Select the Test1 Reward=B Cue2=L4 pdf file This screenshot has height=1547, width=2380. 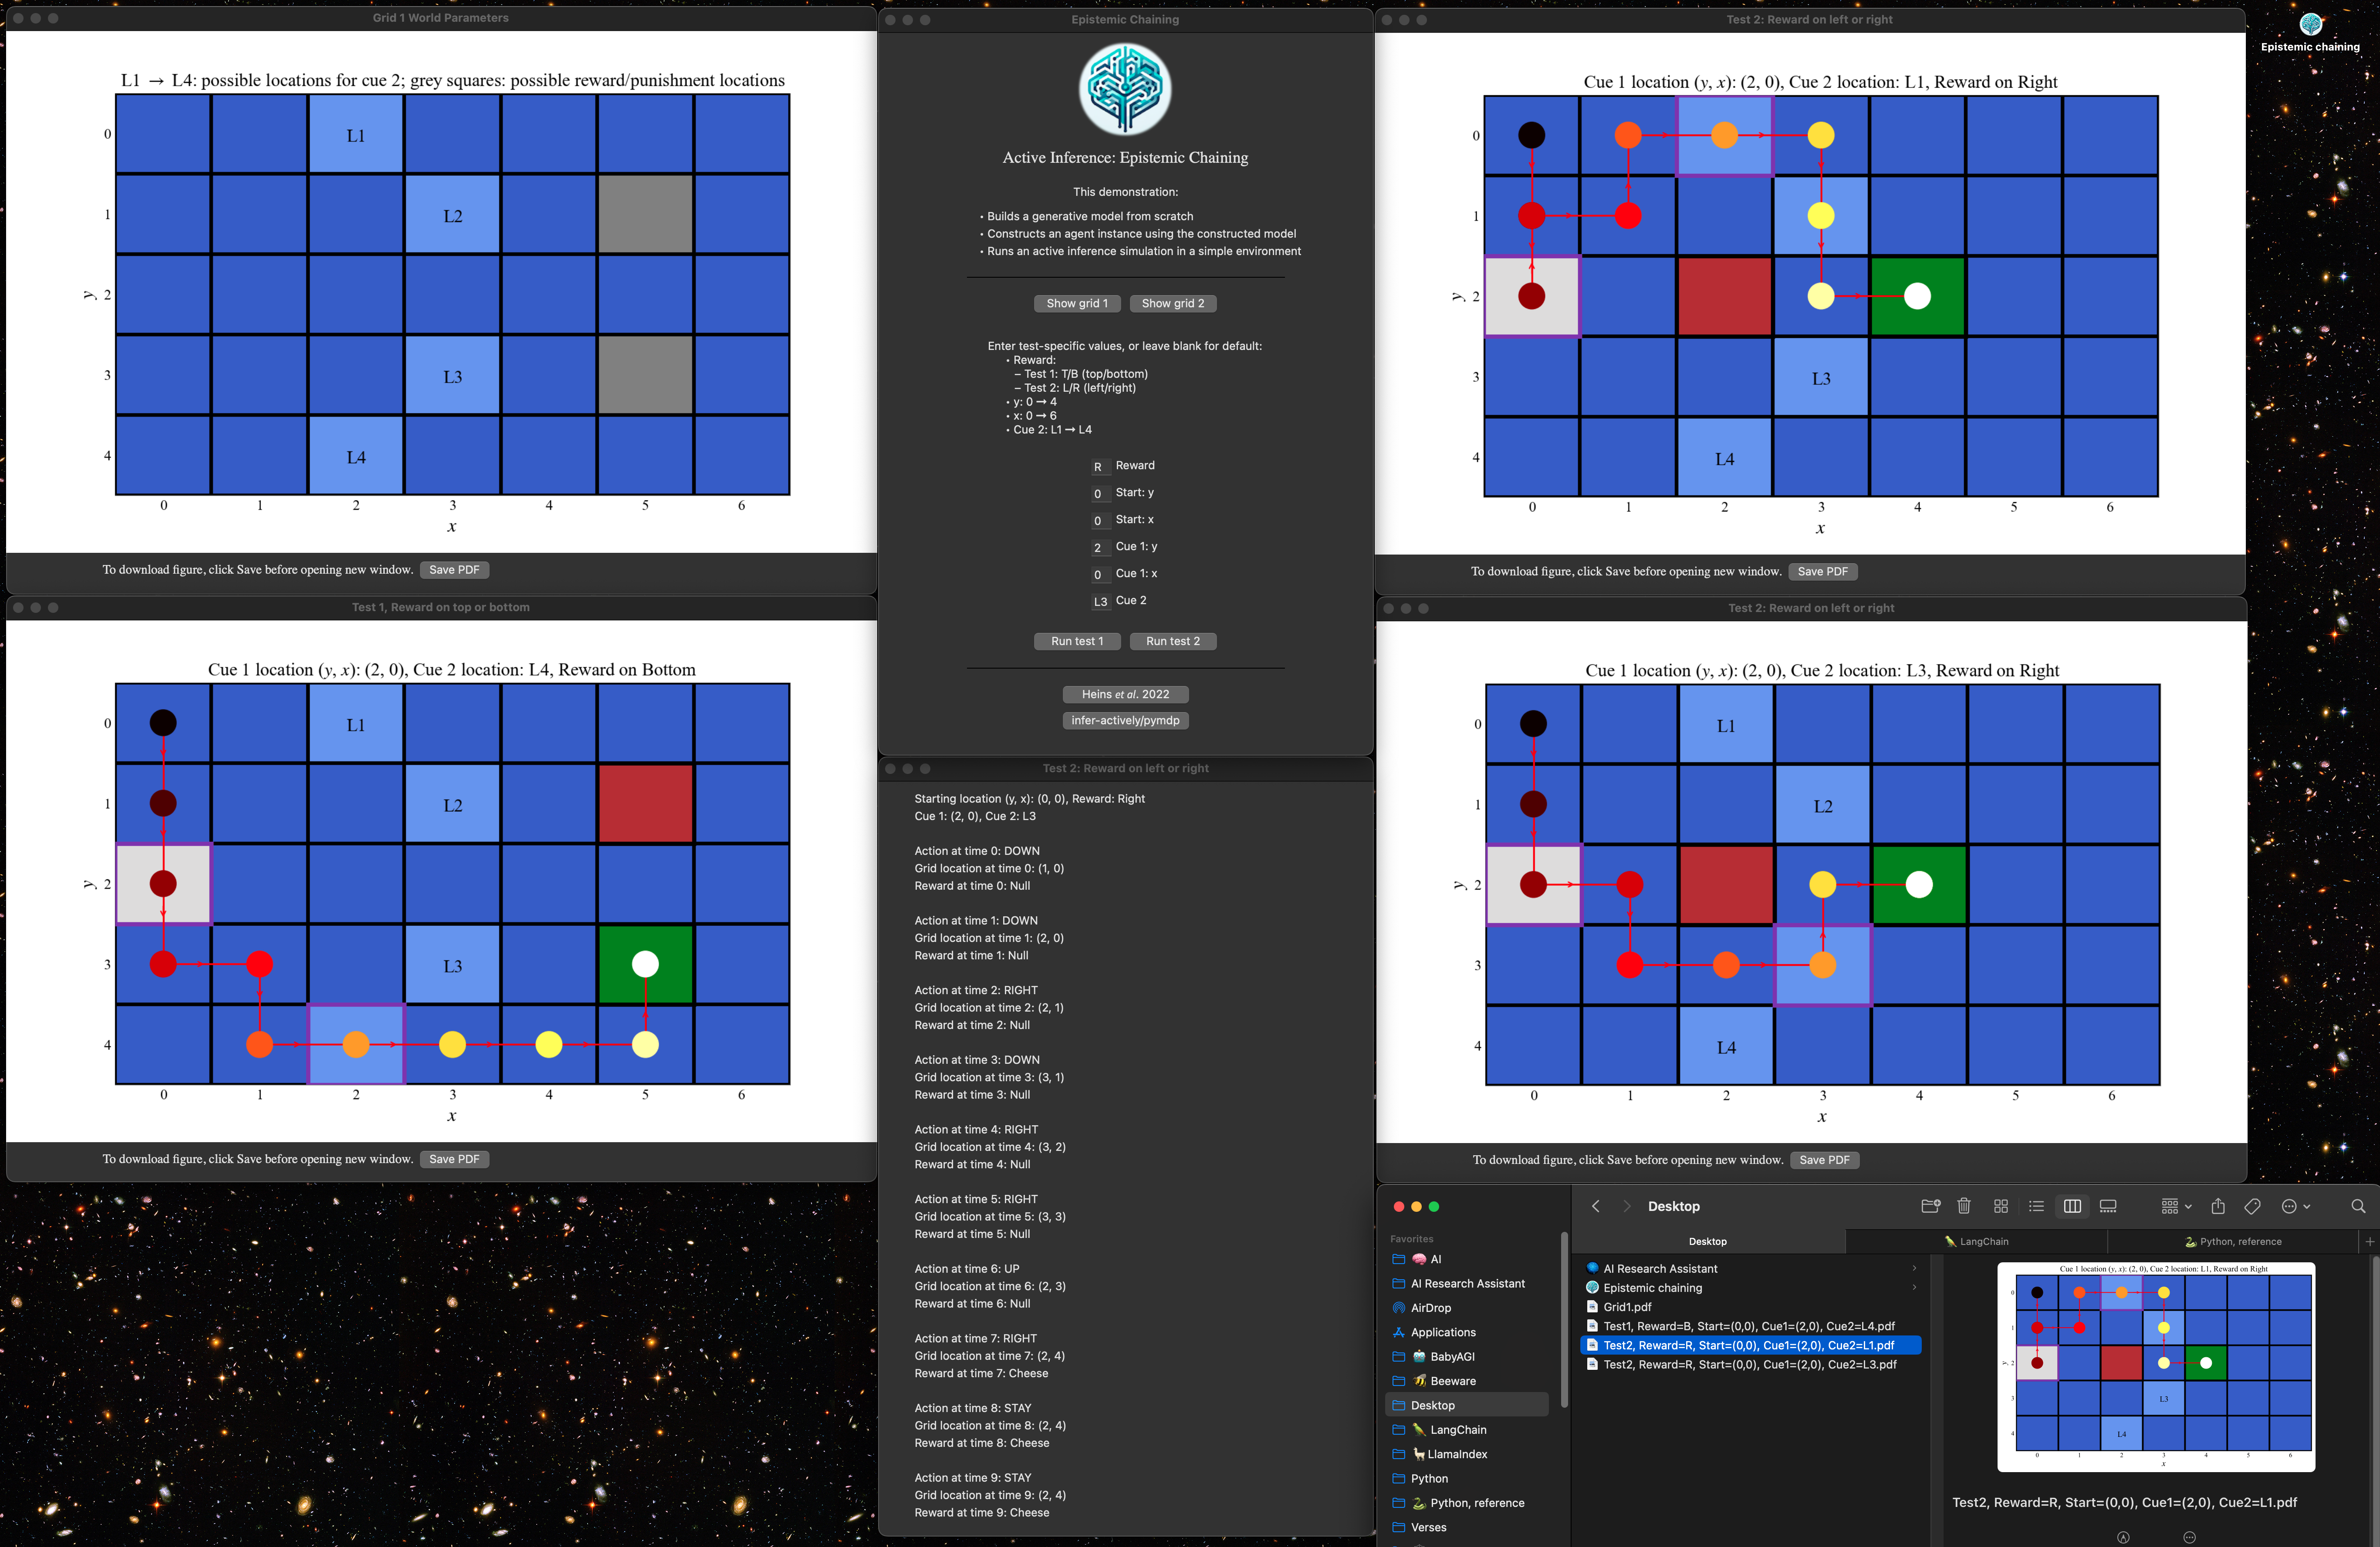point(1750,1326)
